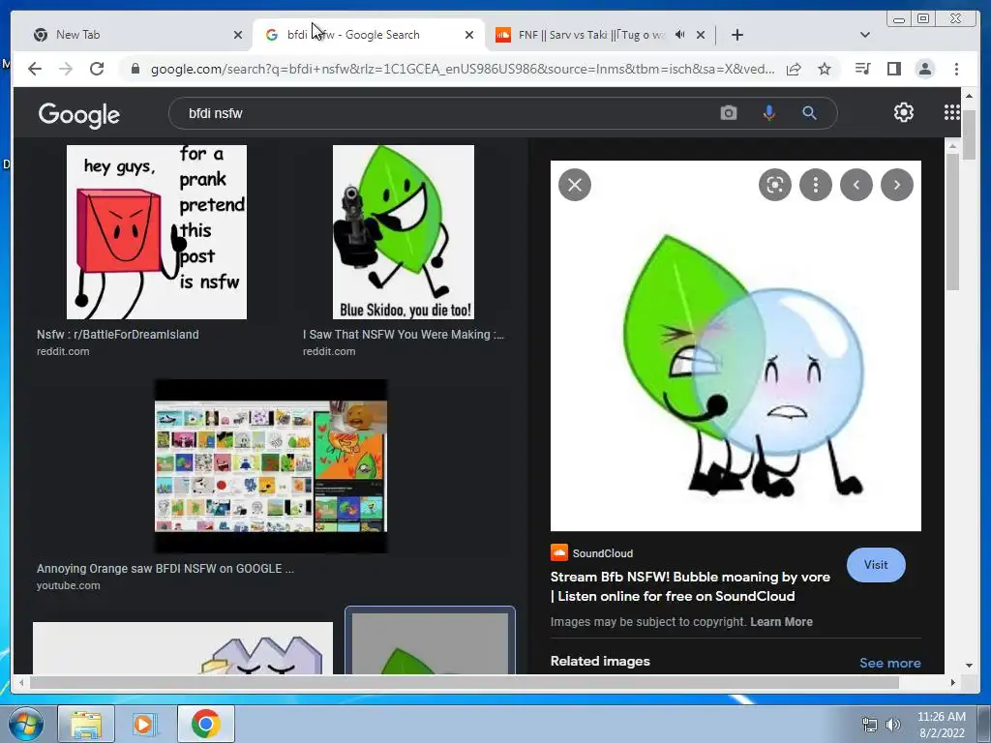This screenshot has height=743, width=991.
Task: Mute audio on the FNF SoundCloud tab
Action: click(x=679, y=35)
